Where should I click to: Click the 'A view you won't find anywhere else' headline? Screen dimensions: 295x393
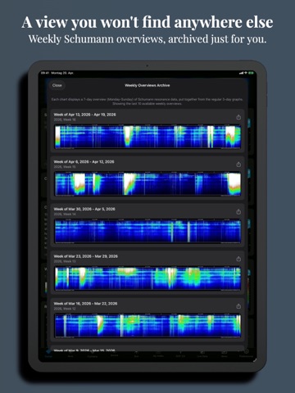147,22
